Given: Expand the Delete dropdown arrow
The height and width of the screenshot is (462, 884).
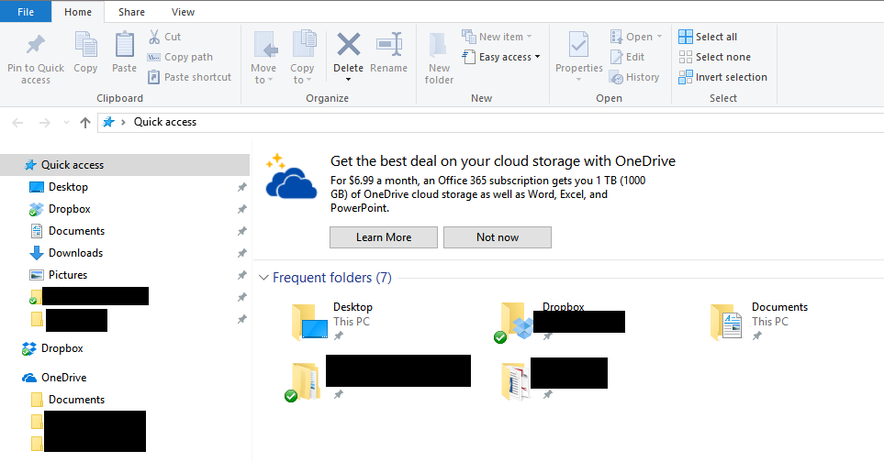Looking at the screenshot, I should point(349,80).
